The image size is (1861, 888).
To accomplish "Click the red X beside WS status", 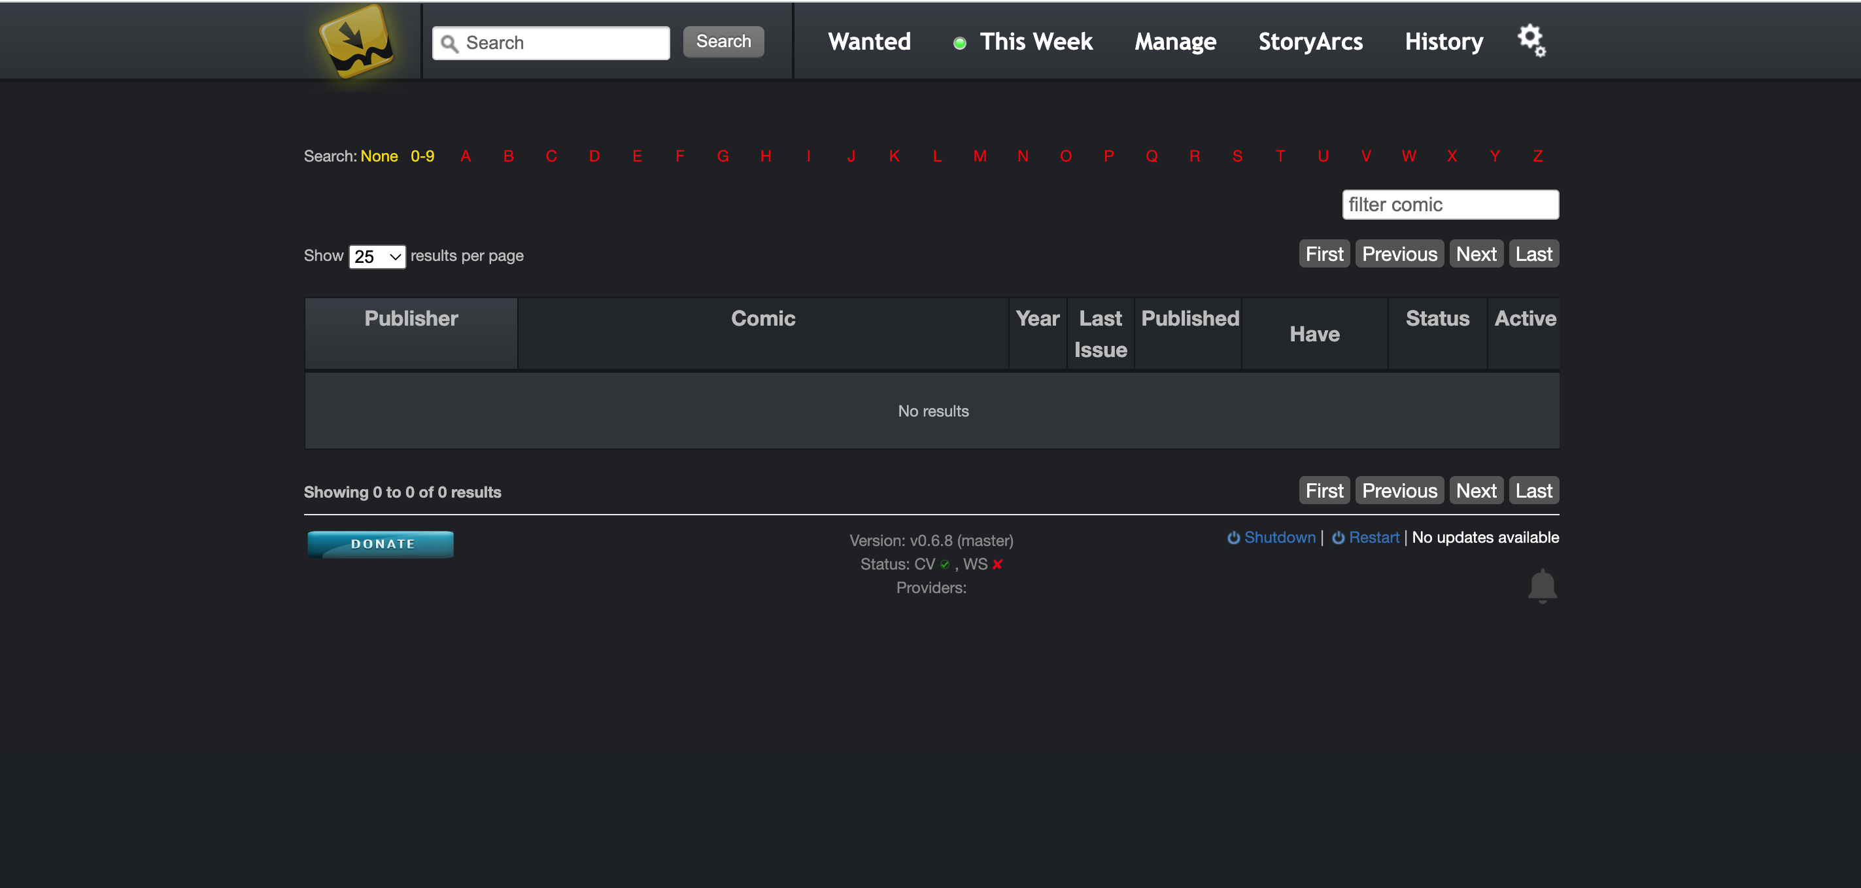I will coord(998,564).
